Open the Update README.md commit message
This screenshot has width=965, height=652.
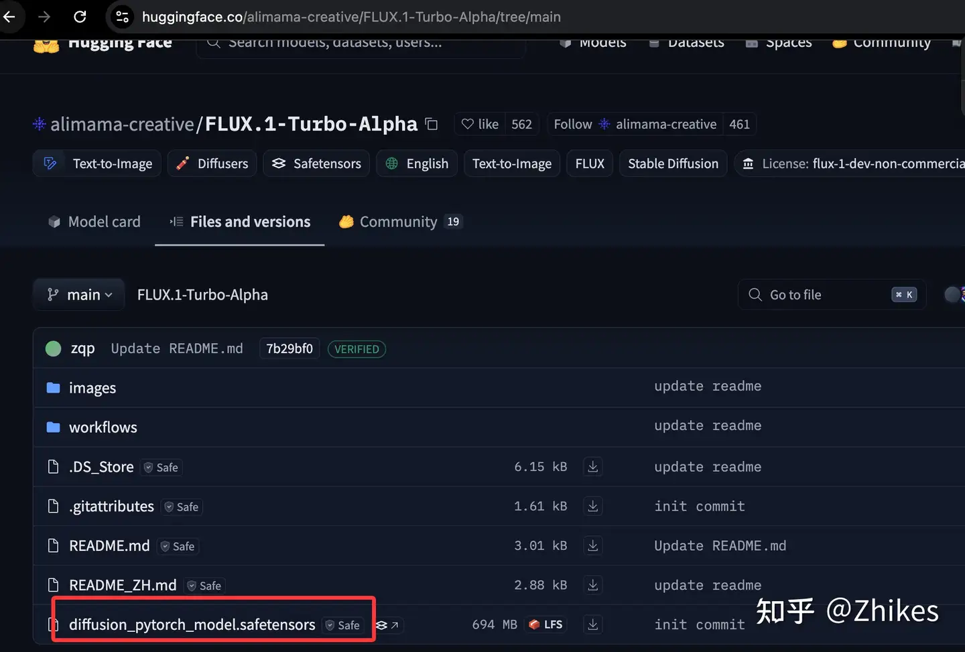point(177,348)
